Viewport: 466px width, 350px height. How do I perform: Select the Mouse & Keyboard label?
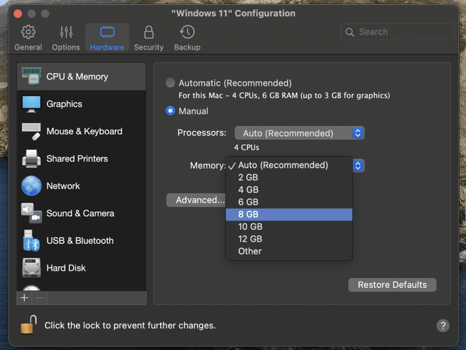pos(84,131)
